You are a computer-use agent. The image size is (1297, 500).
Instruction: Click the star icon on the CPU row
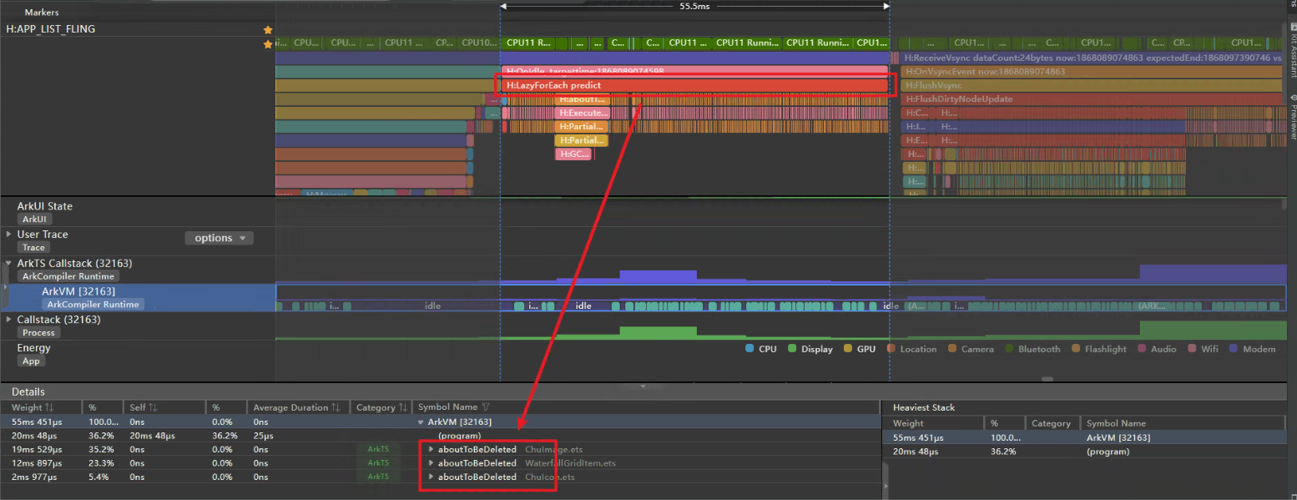[x=268, y=44]
